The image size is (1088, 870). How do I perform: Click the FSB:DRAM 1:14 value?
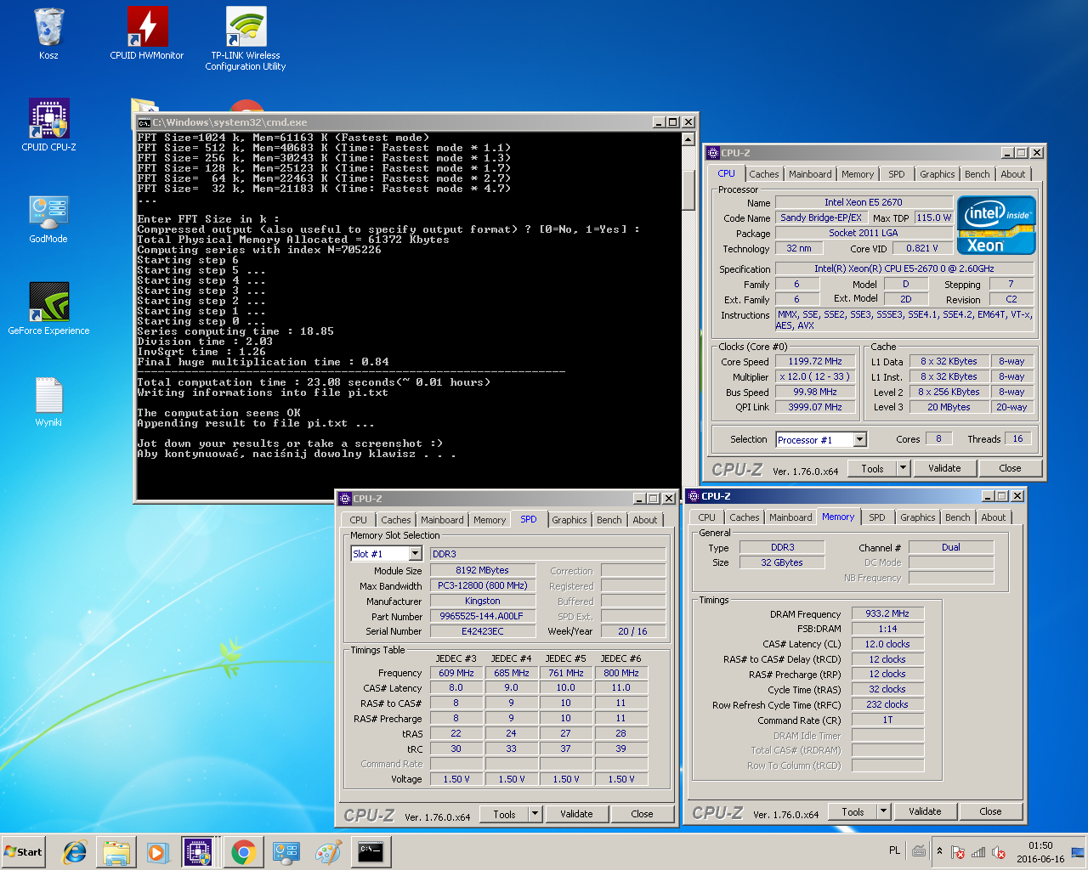(x=887, y=629)
